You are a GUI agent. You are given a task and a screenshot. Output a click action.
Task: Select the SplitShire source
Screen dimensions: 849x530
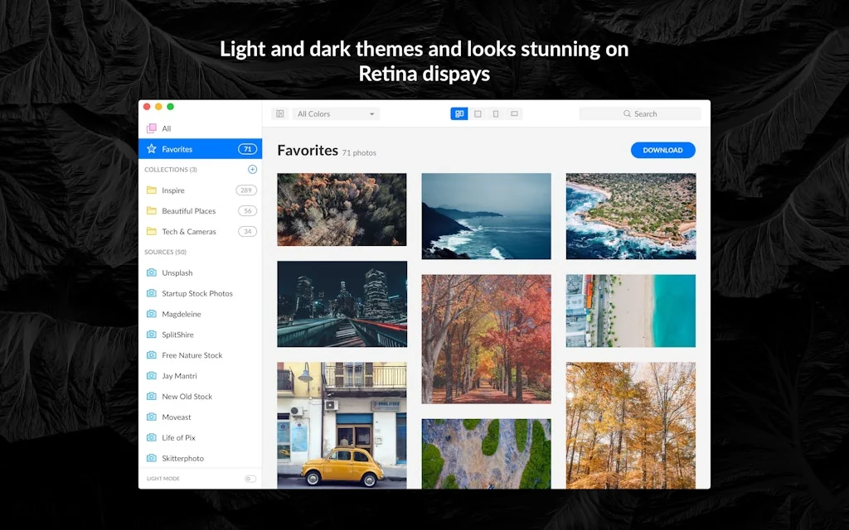pyautogui.click(x=177, y=335)
